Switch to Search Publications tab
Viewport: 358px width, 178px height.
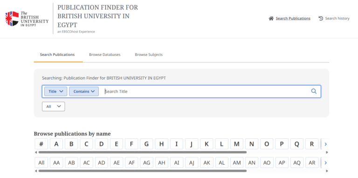57,55
